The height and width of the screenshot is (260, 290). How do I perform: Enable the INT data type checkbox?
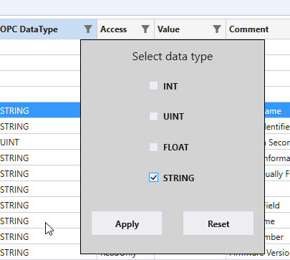[153, 86]
